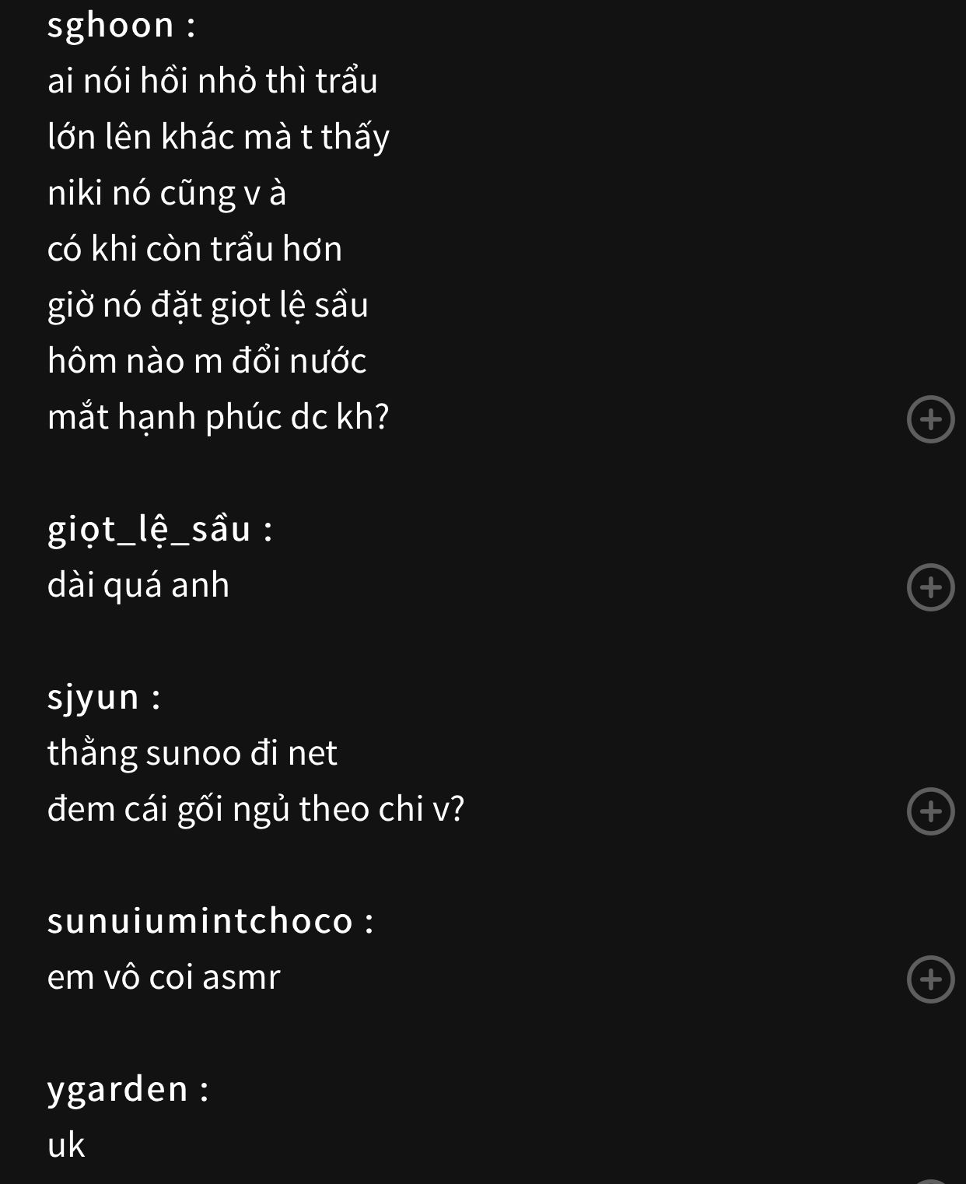The width and height of the screenshot is (966, 1184).
Task: Click the username "giọt_lệ_sầu"
Action: (149, 529)
